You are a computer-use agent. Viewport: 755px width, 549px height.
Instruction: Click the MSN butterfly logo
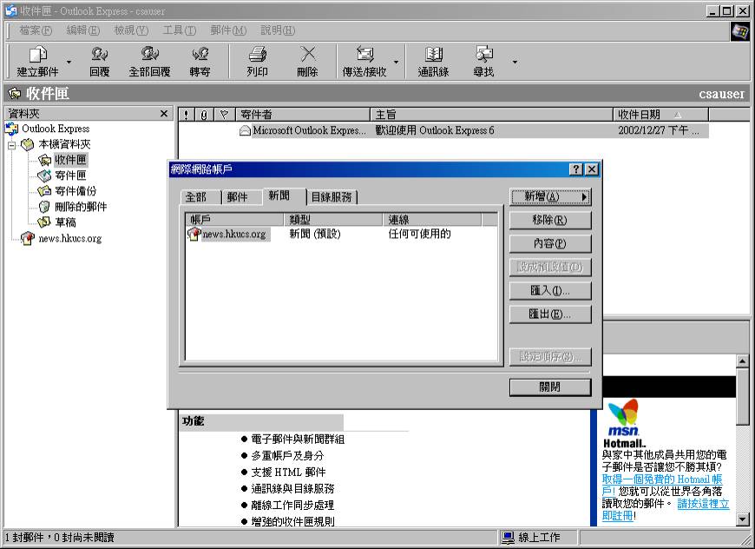coord(623,412)
